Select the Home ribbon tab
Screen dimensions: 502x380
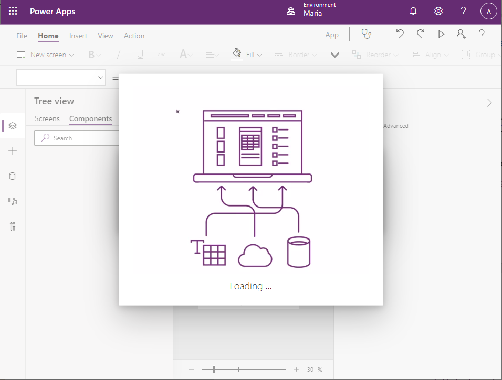pyautogui.click(x=48, y=36)
